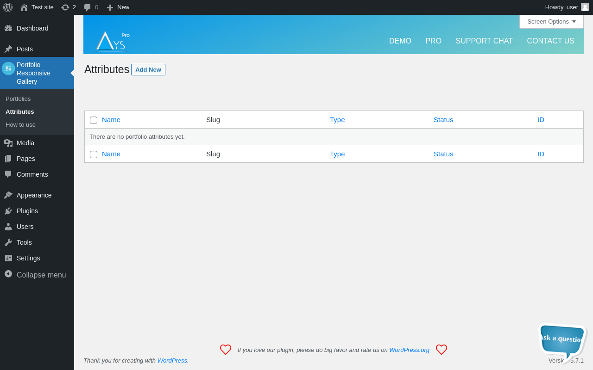
Task: Click the Collapse menu arrow icon
Action: pyautogui.click(x=8, y=274)
